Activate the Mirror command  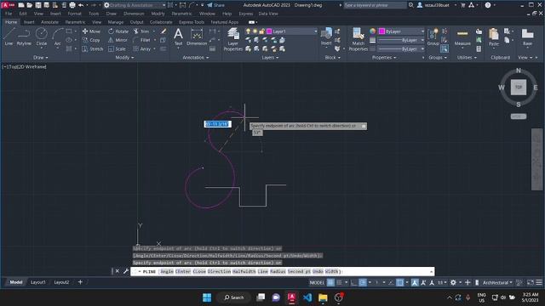[x=118, y=40]
